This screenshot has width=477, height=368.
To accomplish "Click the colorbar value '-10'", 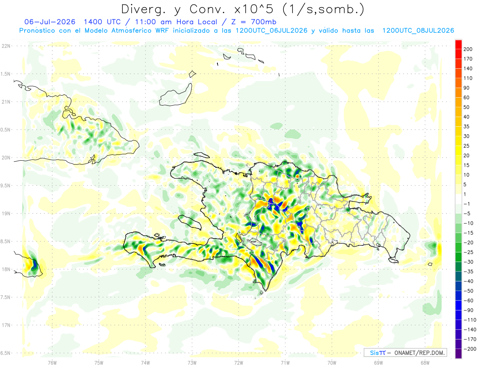I will (x=468, y=223).
